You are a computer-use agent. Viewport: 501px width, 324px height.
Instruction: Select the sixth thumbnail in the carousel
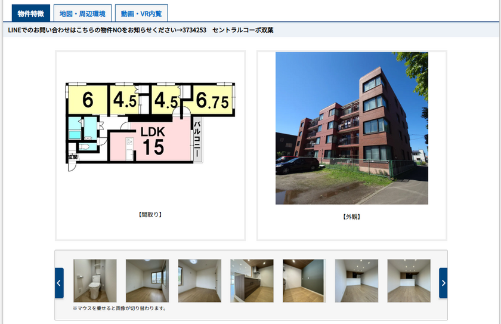[x=356, y=280]
